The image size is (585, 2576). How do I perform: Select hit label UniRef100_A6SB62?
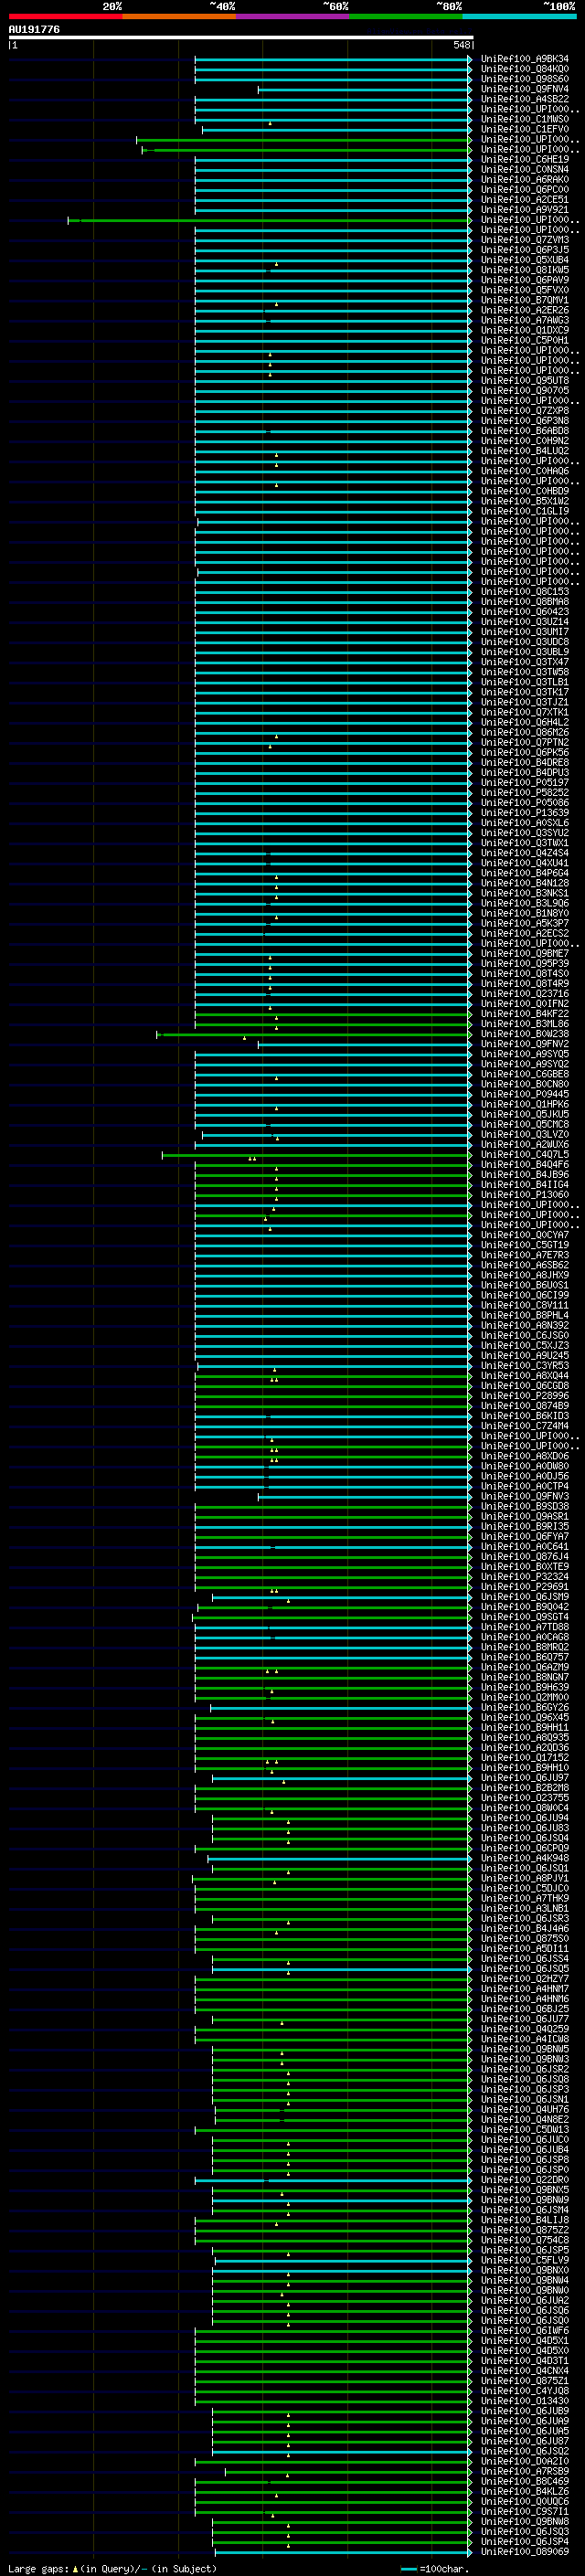pos(525,1265)
